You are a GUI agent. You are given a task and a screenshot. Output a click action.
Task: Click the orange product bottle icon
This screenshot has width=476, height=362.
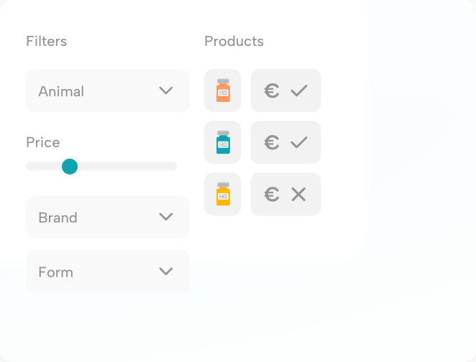click(223, 90)
